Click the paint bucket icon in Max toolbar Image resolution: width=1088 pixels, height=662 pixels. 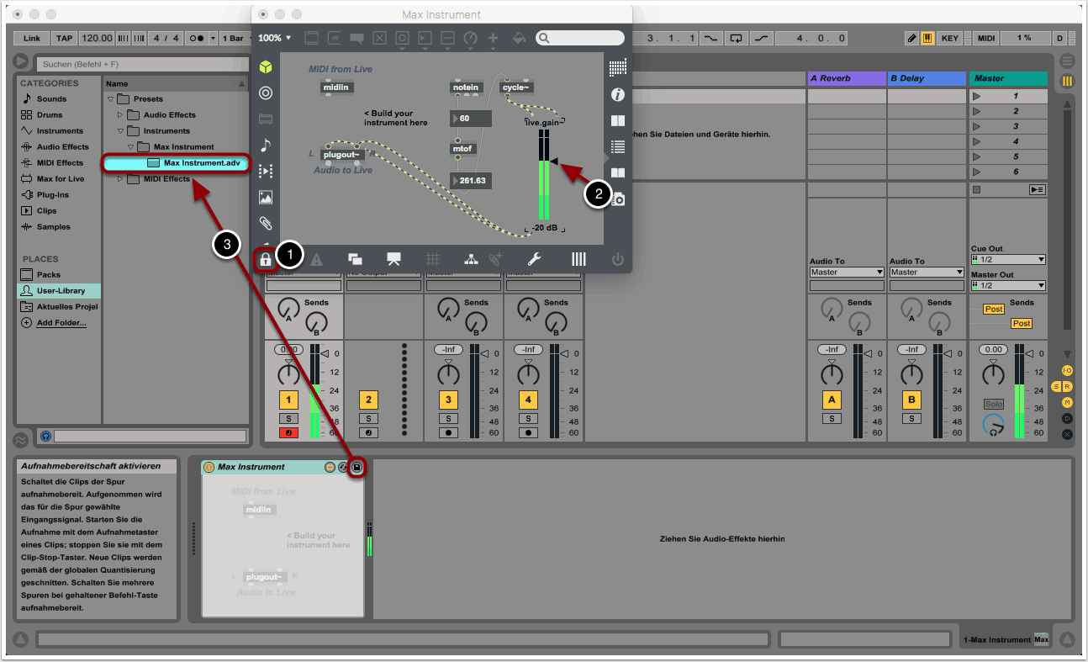click(519, 38)
